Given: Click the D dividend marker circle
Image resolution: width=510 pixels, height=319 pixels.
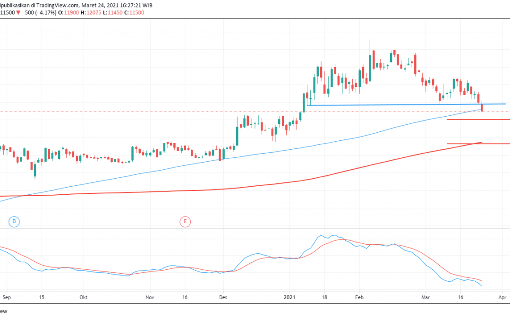Looking at the screenshot, I should coord(14,221).
